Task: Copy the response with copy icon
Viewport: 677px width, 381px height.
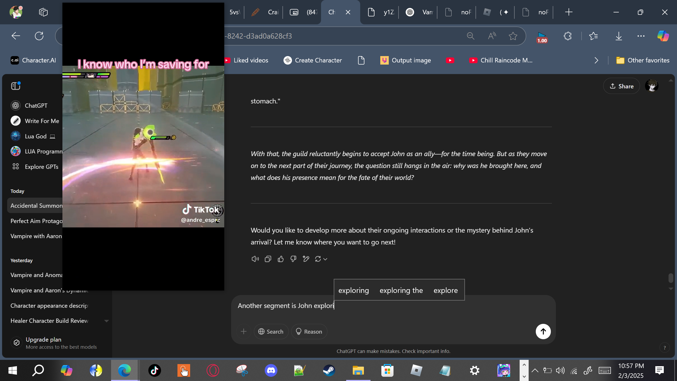Action: tap(268, 259)
